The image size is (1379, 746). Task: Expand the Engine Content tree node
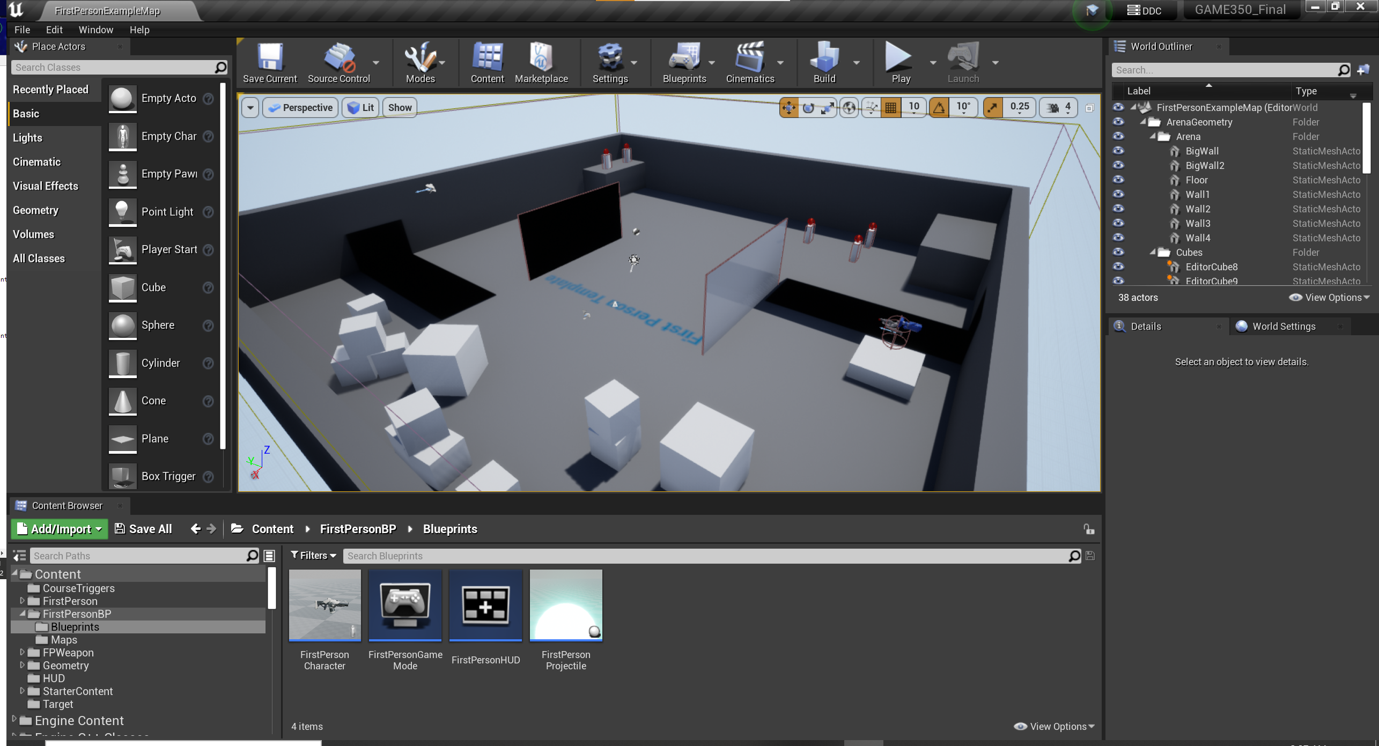coord(14,719)
